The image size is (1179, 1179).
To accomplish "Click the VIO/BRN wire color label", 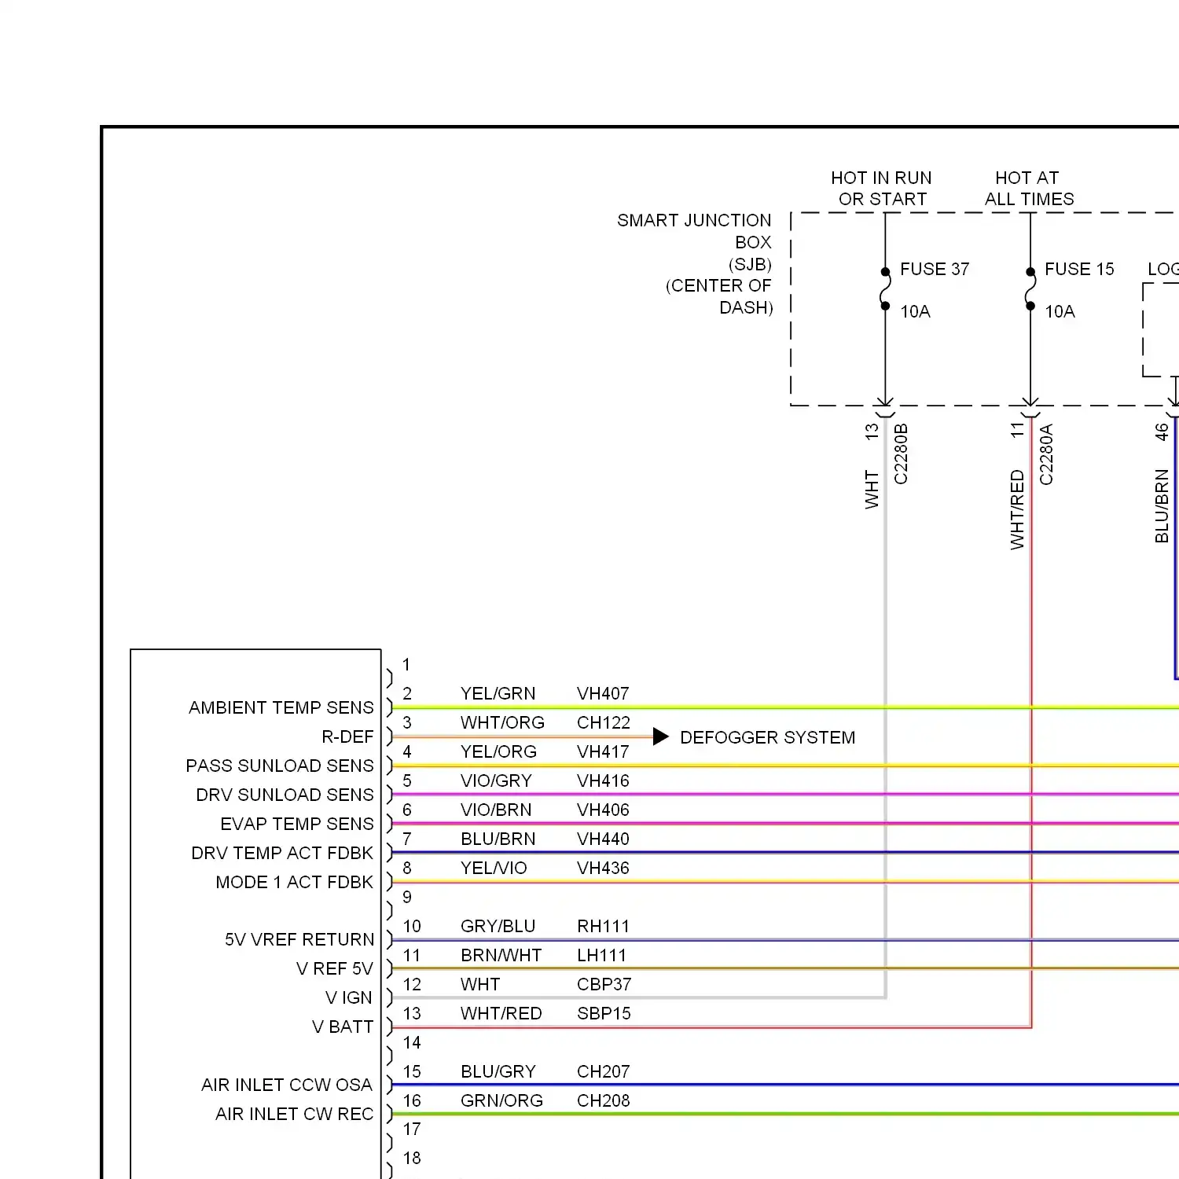I will 496,810.
